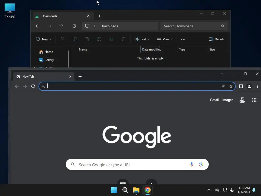Go back in File Explorer Downloads window
This screenshot has height=196, width=261.
tap(37, 26)
